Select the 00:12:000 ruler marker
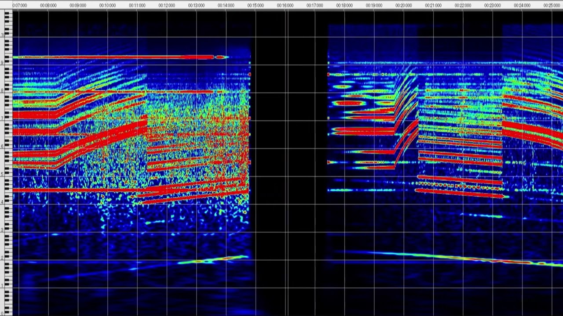The width and height of the screenshot is (563, 316). 167,5
